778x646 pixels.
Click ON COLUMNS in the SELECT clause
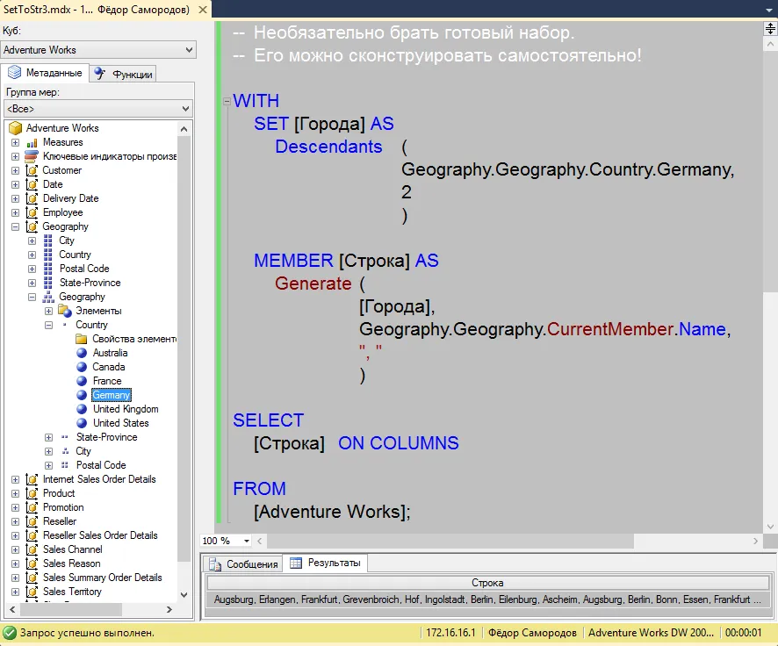coord(399,443)
